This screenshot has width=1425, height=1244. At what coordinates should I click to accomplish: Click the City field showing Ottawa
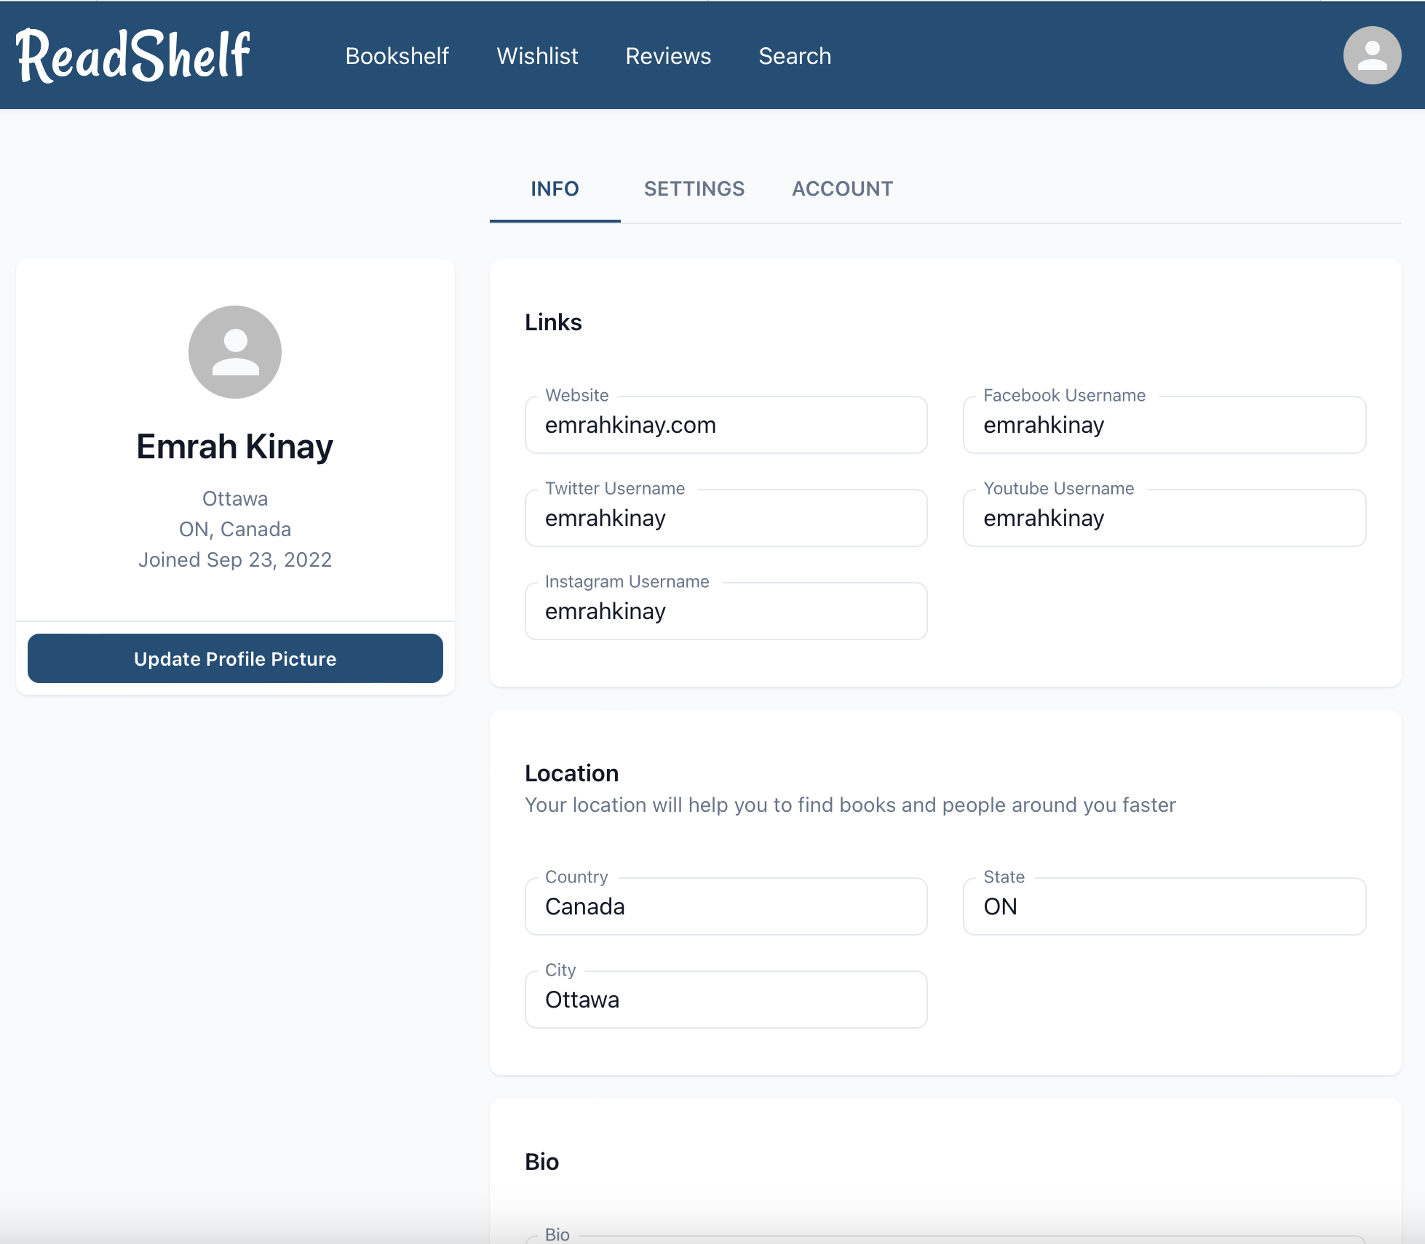726,1000
